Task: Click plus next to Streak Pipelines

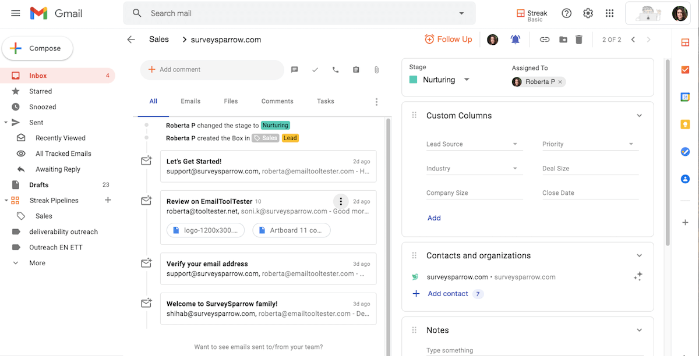Action: pyautogui.click(x=108, y=200)
